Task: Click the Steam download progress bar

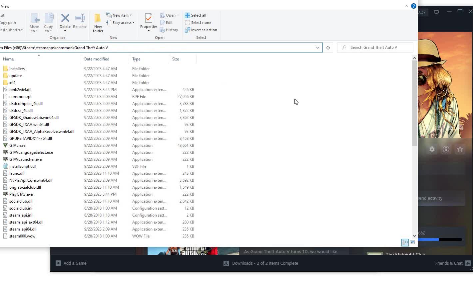Action: click(x=440, y=239)
